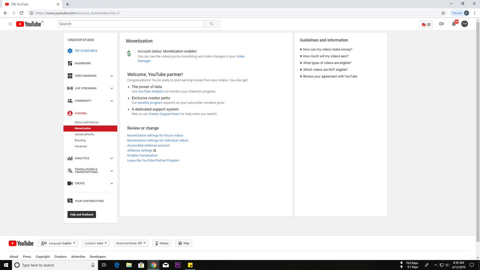480x270 pixels.
Task: Click footer YouTube logo
Action: pos(21,243)
